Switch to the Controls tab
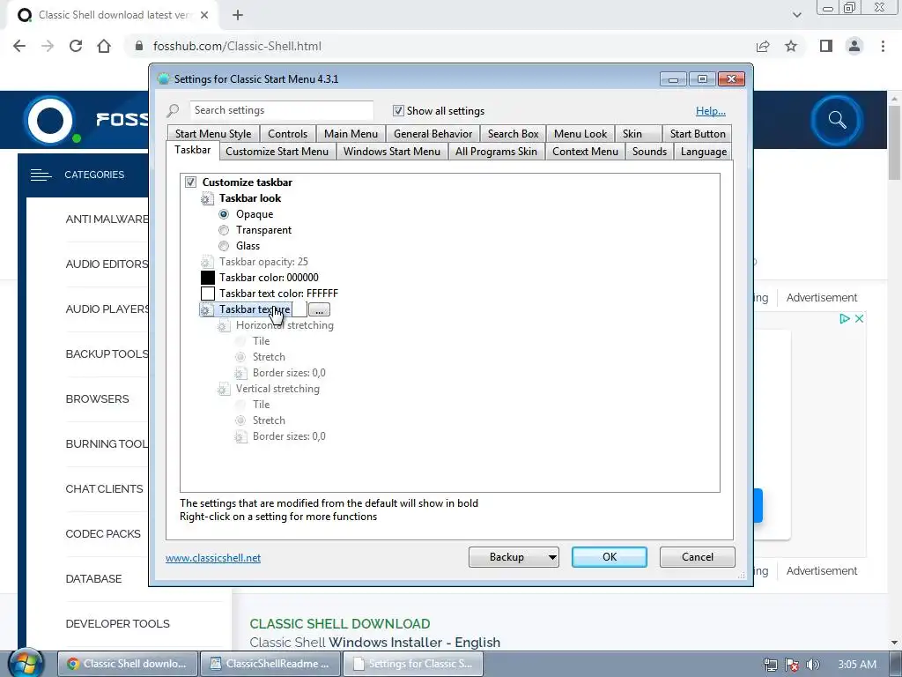Viewport: 902px width, 677px height. [x=288, y=134]
